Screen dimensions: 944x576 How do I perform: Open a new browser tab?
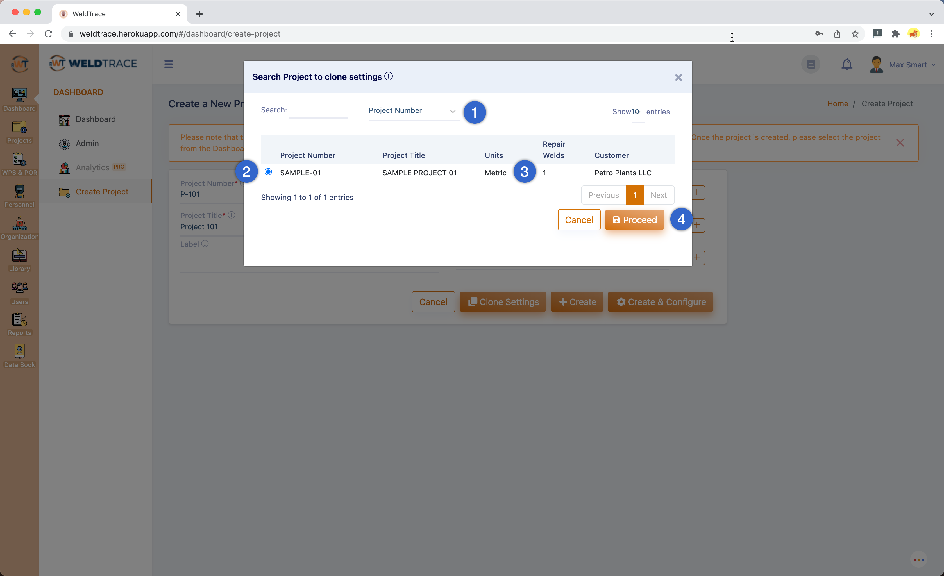point(199,14)
